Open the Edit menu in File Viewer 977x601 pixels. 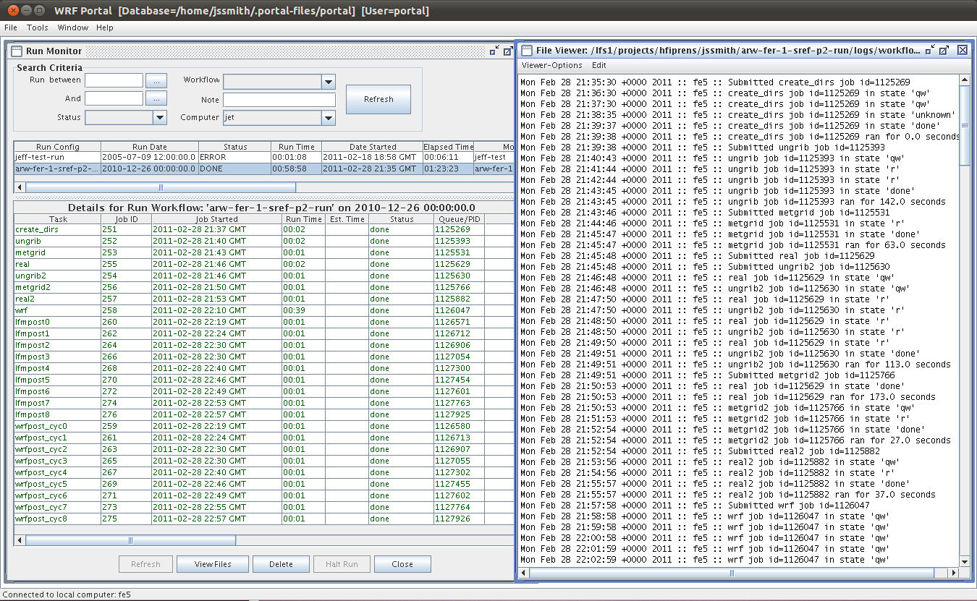tap(599, 65)
